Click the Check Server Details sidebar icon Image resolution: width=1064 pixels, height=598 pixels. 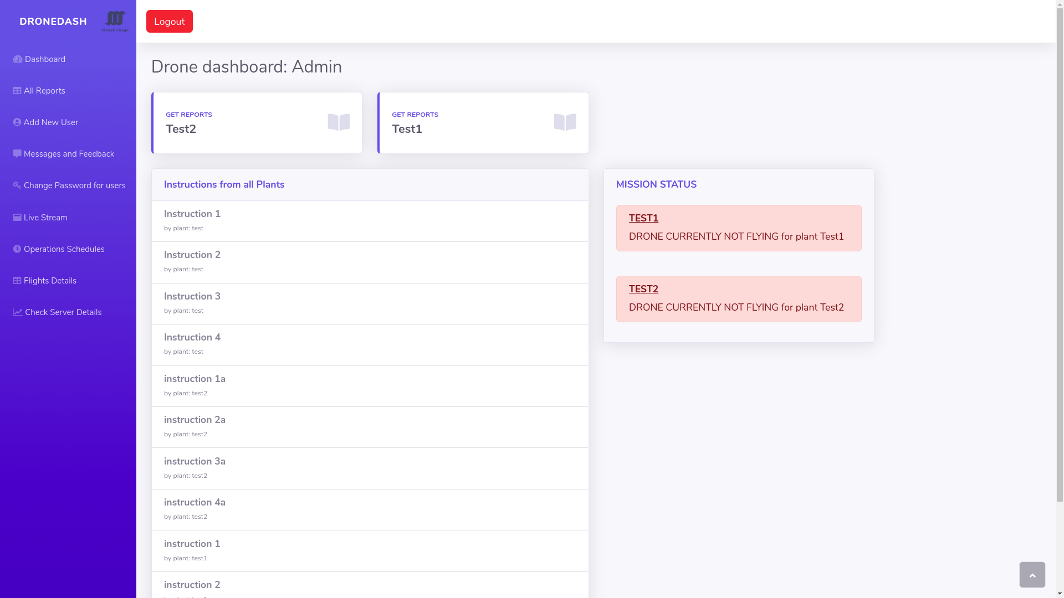point(18,312)
